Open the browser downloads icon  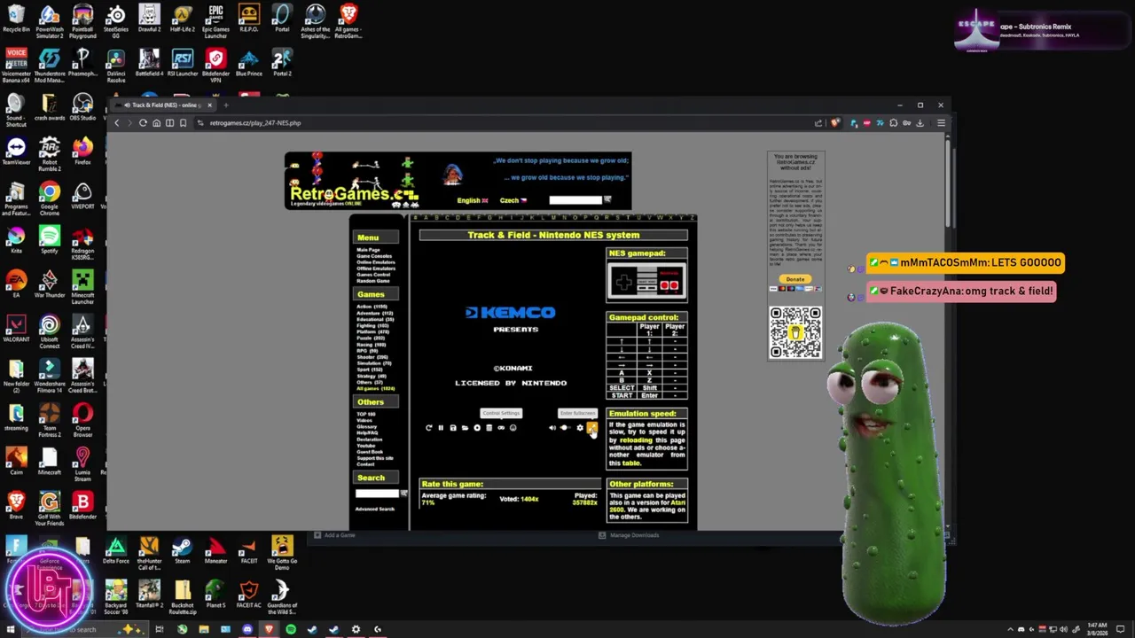[x=920, y=123]
